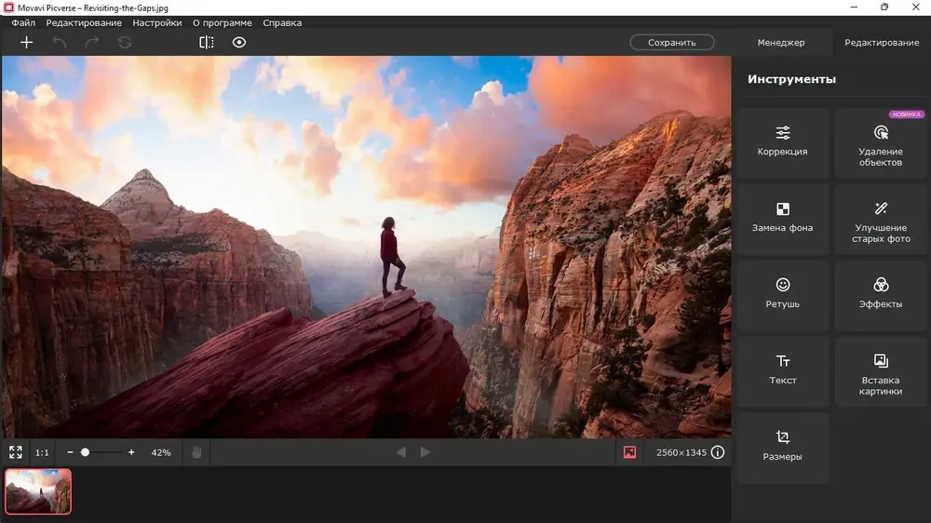Image resolution: width=931 pixels, height=523 pixels.
Task: Select the Текст text tool
Action: click(783, 371)
